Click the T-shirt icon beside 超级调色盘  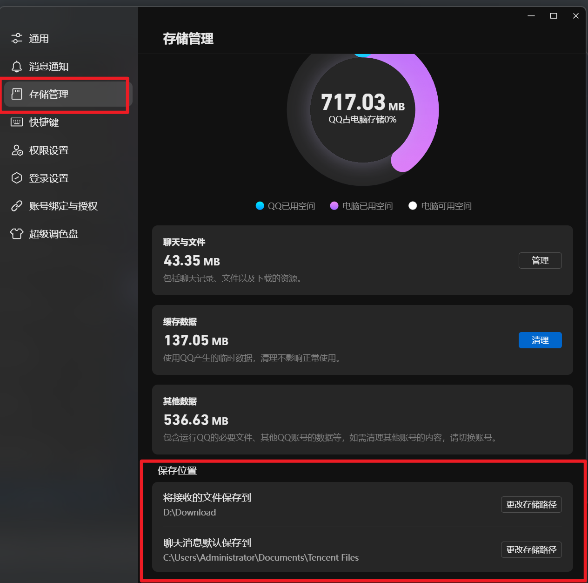click(17, 234)
